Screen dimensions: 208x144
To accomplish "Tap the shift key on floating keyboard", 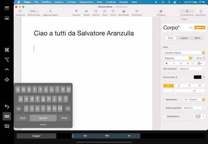I will click(x=19, y=108).
